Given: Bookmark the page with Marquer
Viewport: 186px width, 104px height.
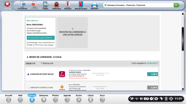Looking at the screenshot, I should coord(68,5).
